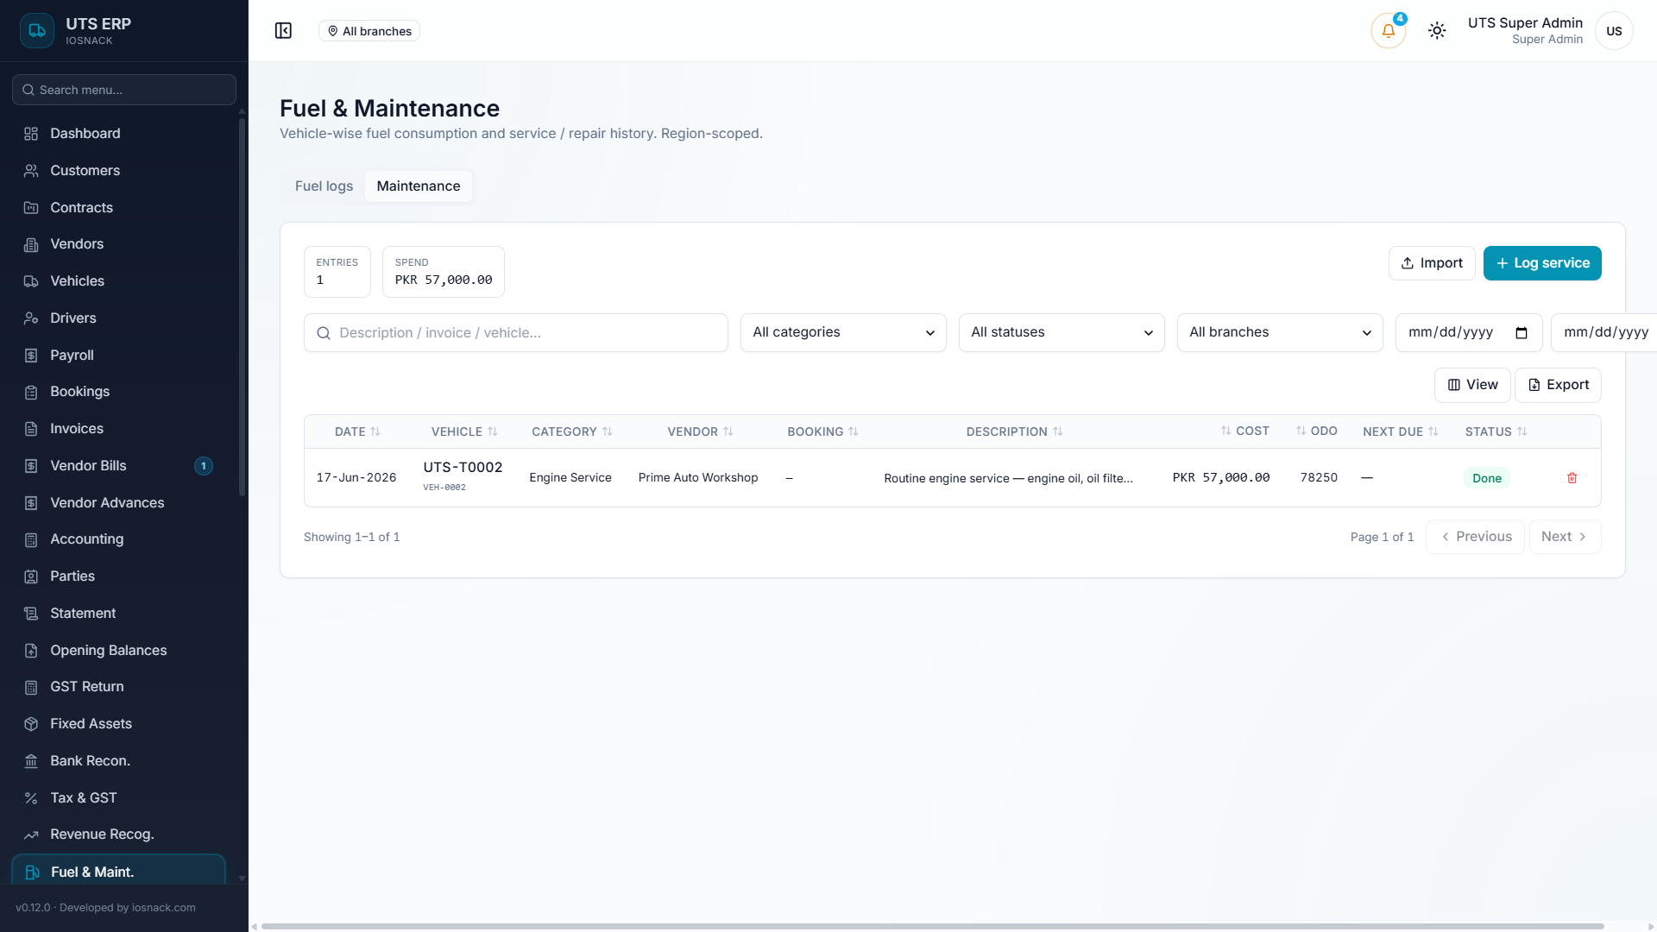Click the Opening Balances sidebar icon
1657x932 pixels.
31,651
